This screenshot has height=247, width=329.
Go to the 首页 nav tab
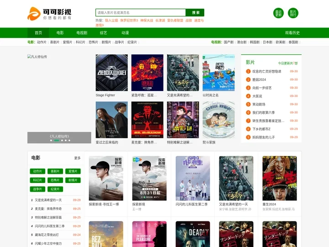click(38, 33)
